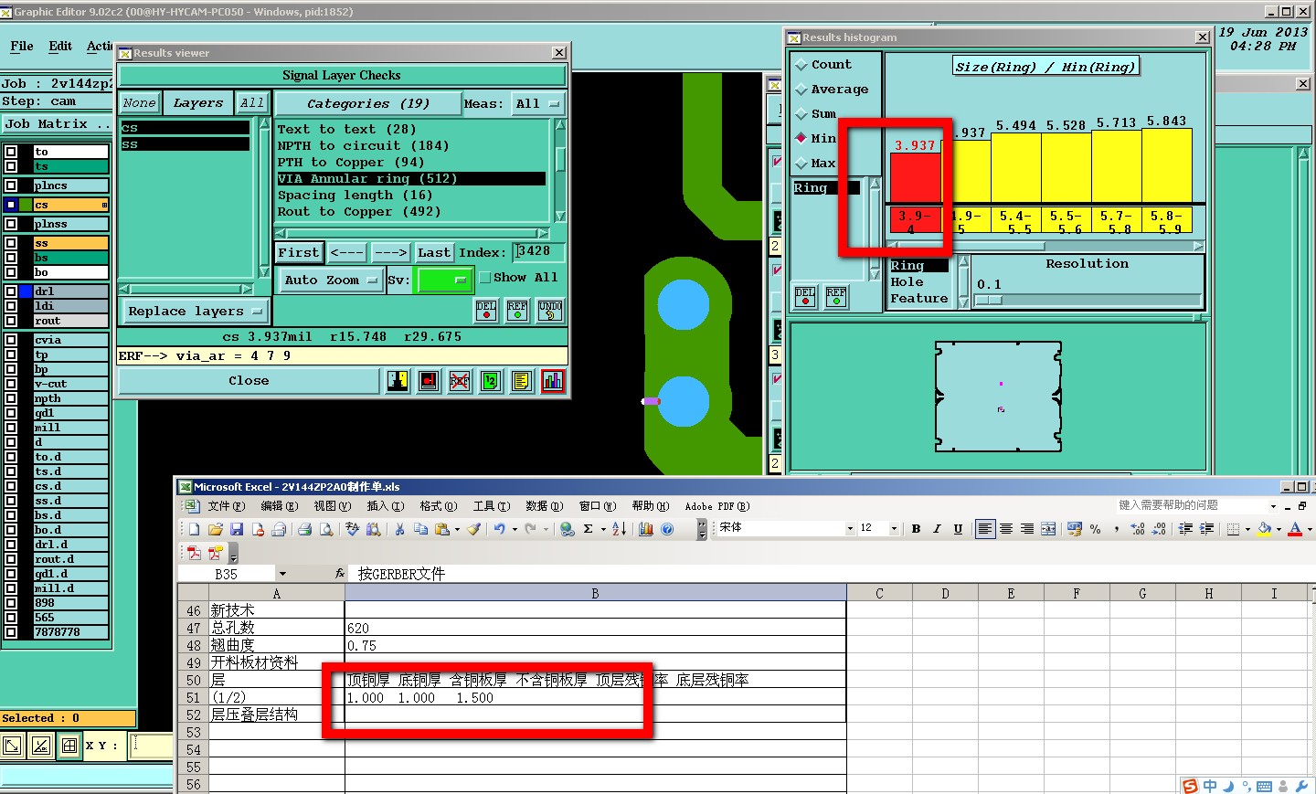The height and width of the screenshot is (794, 1316).
Task: Click the Layers button
Action: tap(198, 103)
